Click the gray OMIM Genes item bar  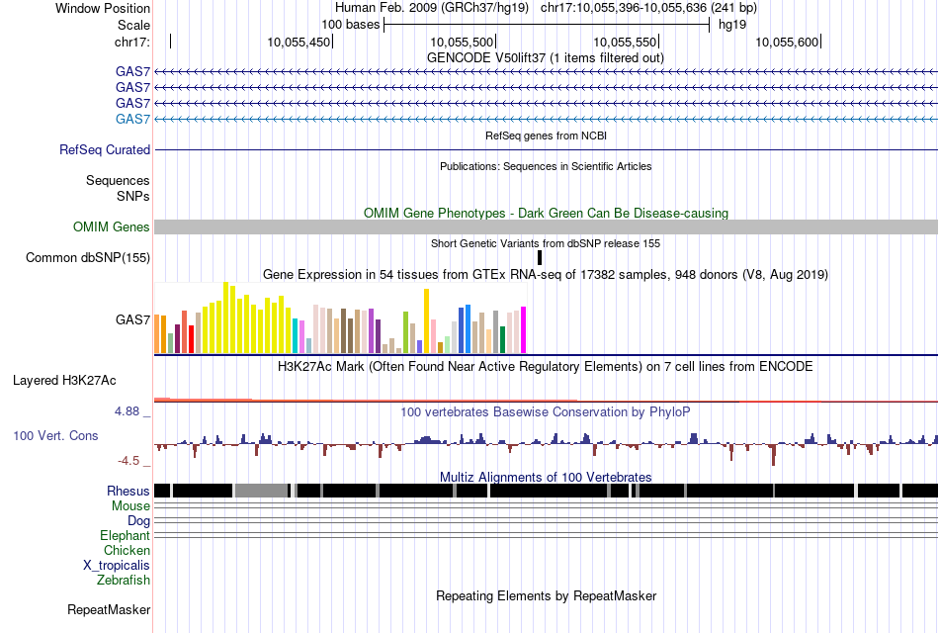click(547, 226)
